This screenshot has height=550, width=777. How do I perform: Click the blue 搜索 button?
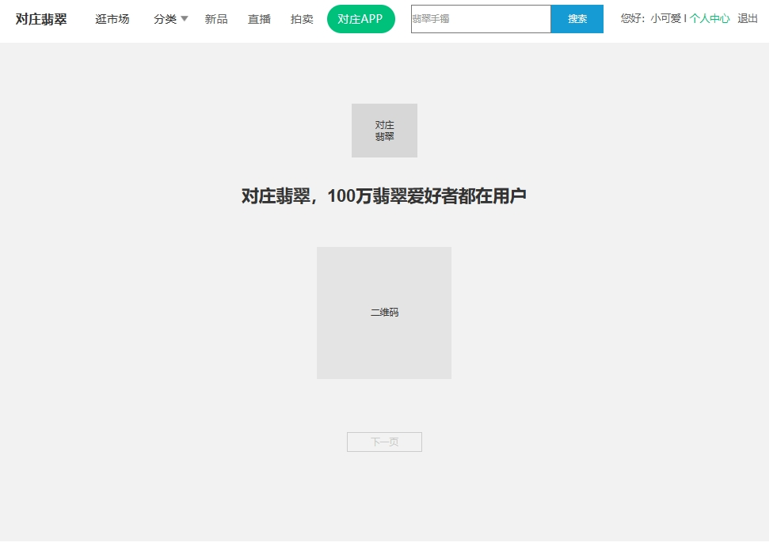577,19
